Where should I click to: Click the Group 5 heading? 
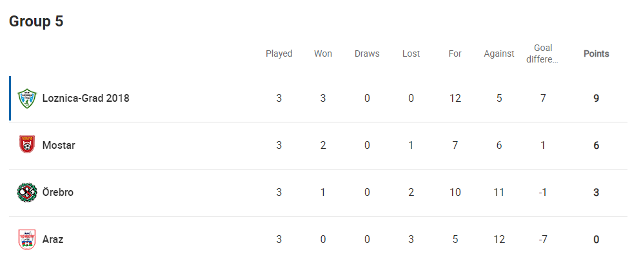[x=36, y=21]
